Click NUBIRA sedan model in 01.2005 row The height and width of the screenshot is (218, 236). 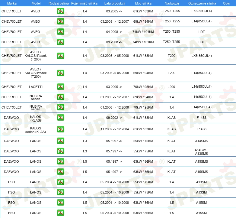pos(36,98)
